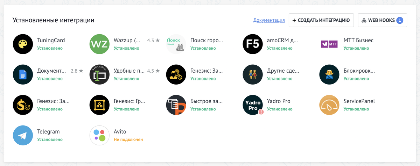Open the Avito colored dots icon

99,135
